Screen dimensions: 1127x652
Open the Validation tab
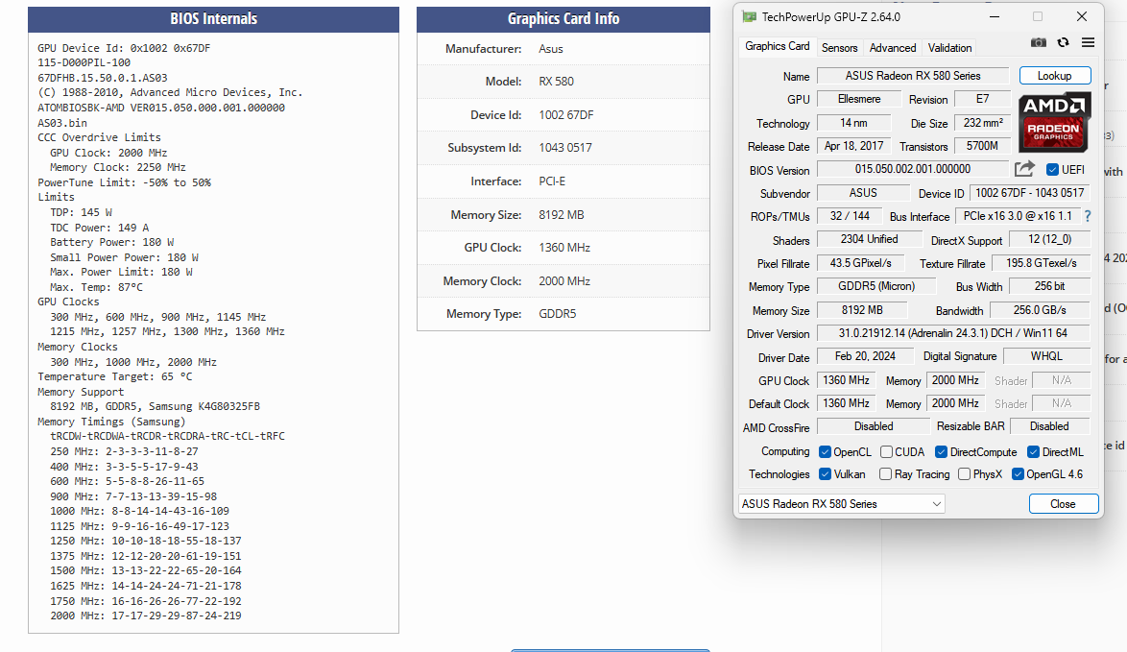(x=949, y=47)
